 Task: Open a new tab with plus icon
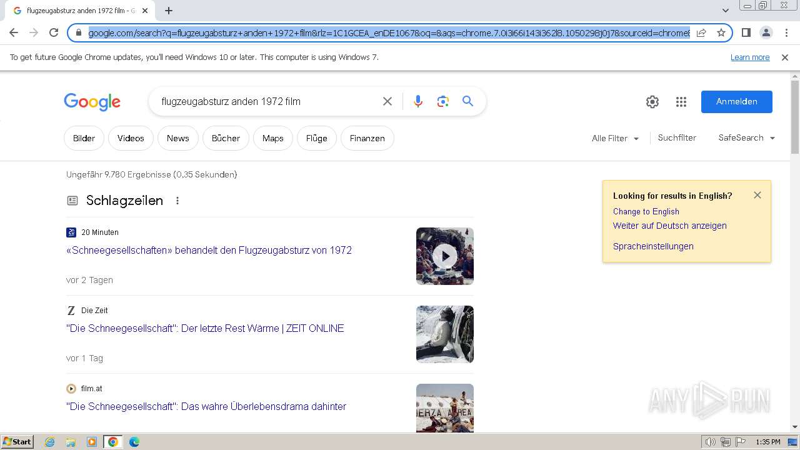pyautogui.click(x=169, y=11)
